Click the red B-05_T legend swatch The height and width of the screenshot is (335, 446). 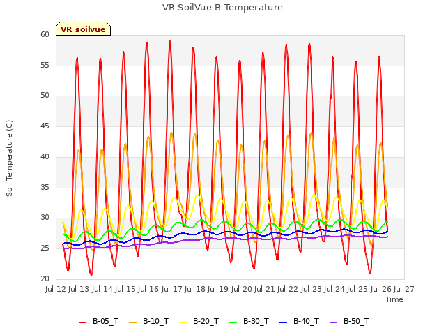click(82, 322)
